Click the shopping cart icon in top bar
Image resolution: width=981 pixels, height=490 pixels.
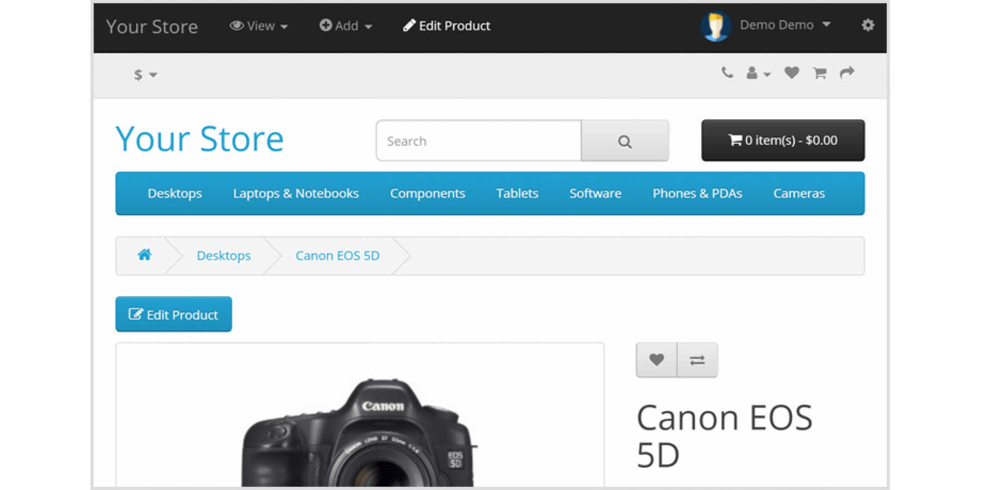(820, 73)
